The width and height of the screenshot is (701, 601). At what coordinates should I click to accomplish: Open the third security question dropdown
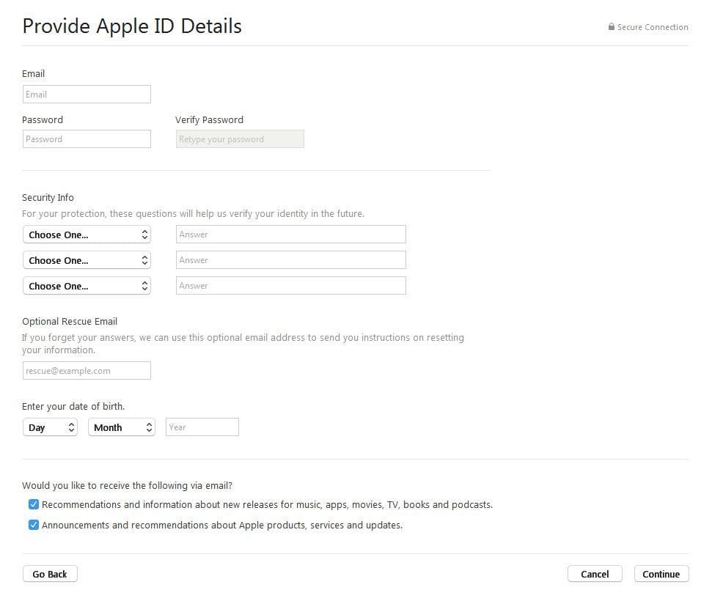coord(87,286)
